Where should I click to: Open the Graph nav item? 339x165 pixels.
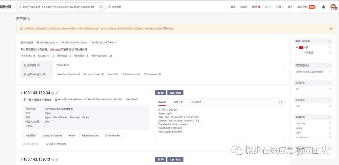click(x=244, y=7)
